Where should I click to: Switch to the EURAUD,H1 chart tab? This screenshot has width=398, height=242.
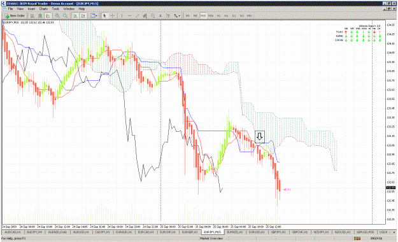point(124,232)
